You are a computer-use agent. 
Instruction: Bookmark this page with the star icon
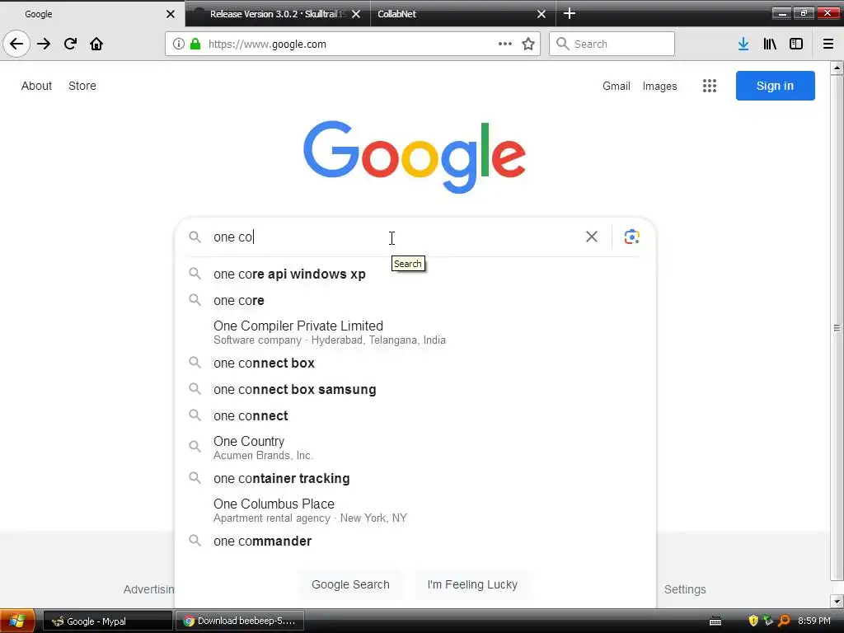528,45
